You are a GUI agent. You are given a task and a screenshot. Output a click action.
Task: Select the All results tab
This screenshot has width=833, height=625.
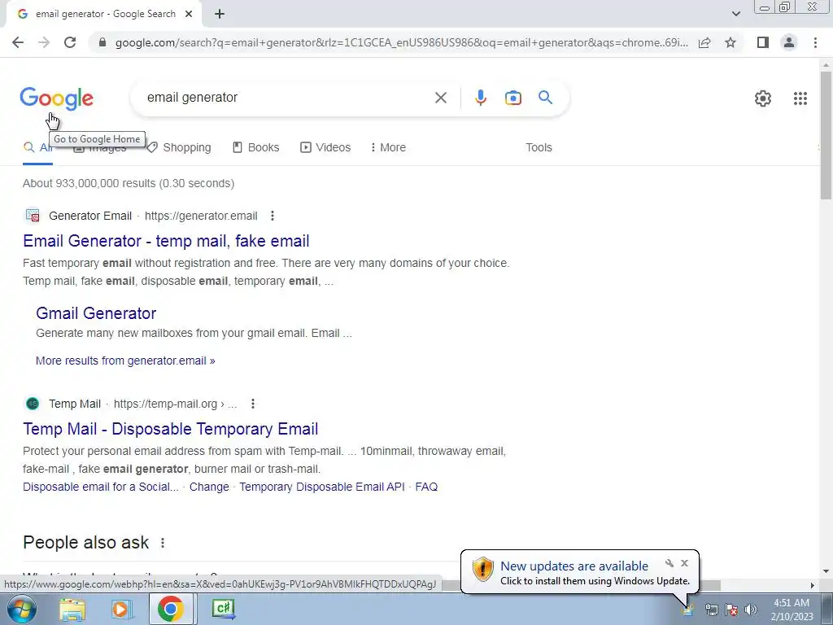point(37,148)
